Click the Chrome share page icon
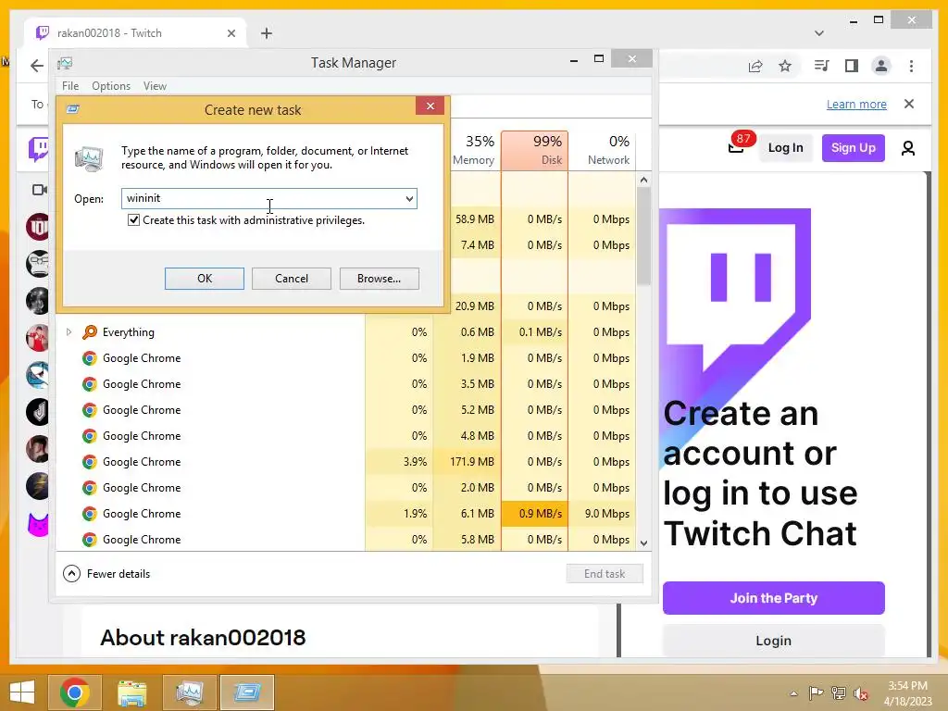Viewport: 948px width, 711px height. (x=755, y=66)
